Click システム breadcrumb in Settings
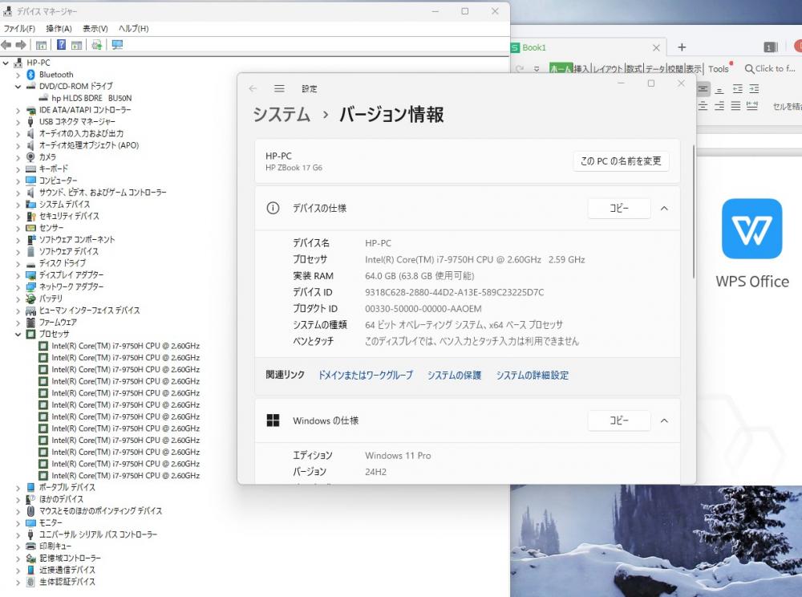This screenshot has height=597, width=802. pos(282,115)
